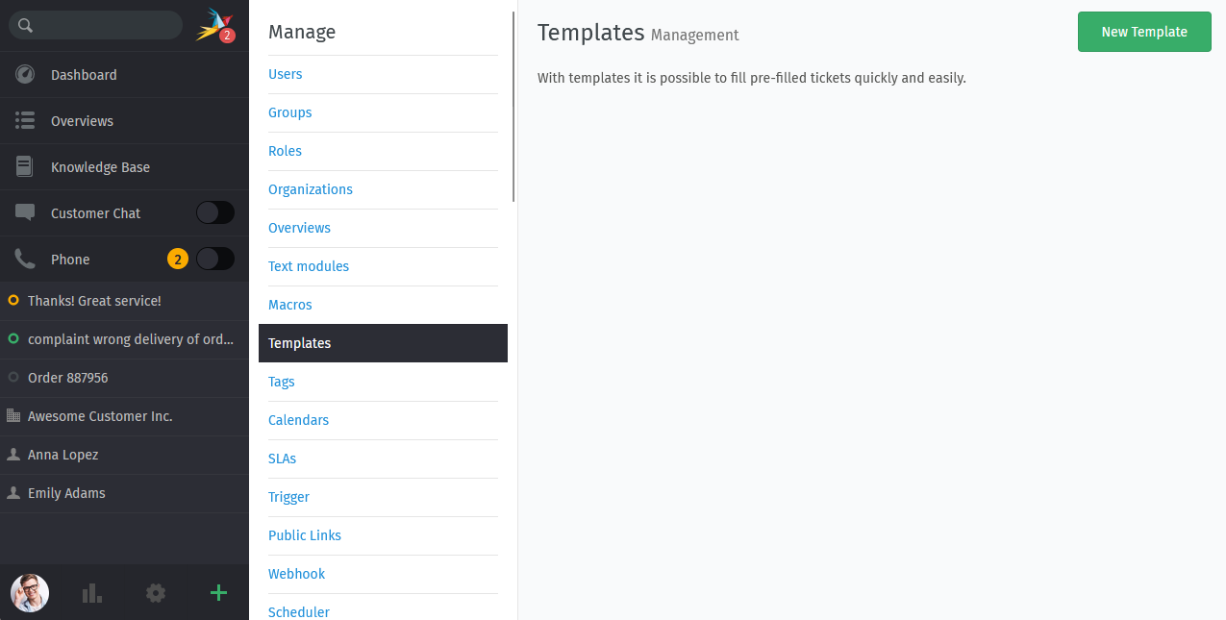Open Macros settings page

coord(290,305)
